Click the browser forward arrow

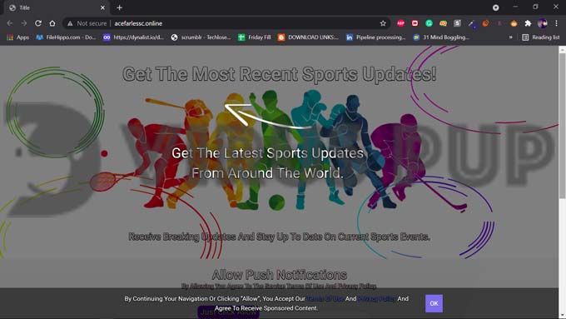tap(24, 23)
